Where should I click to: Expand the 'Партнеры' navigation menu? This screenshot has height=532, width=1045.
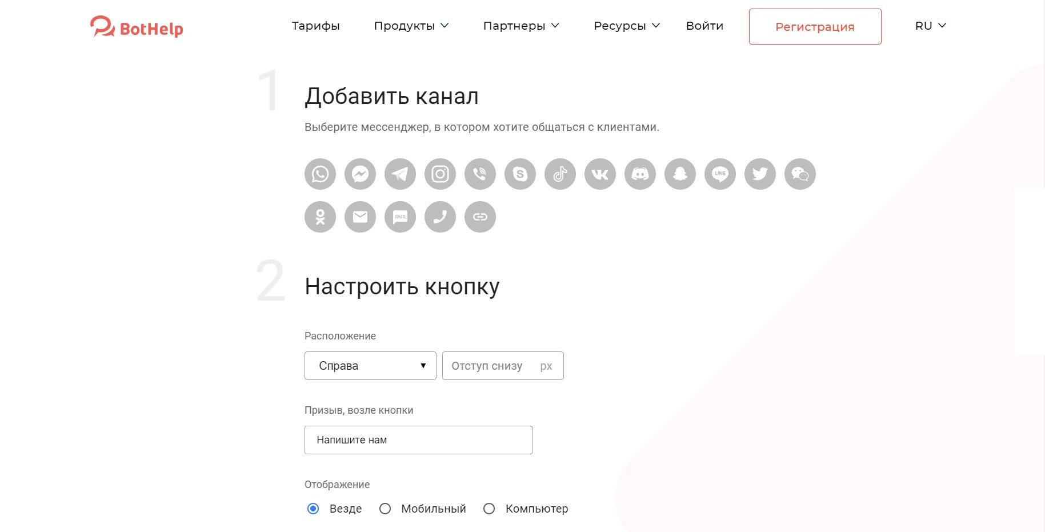tap(521, 26)
